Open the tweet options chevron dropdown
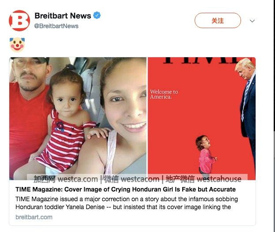 [x=252, y=21]
